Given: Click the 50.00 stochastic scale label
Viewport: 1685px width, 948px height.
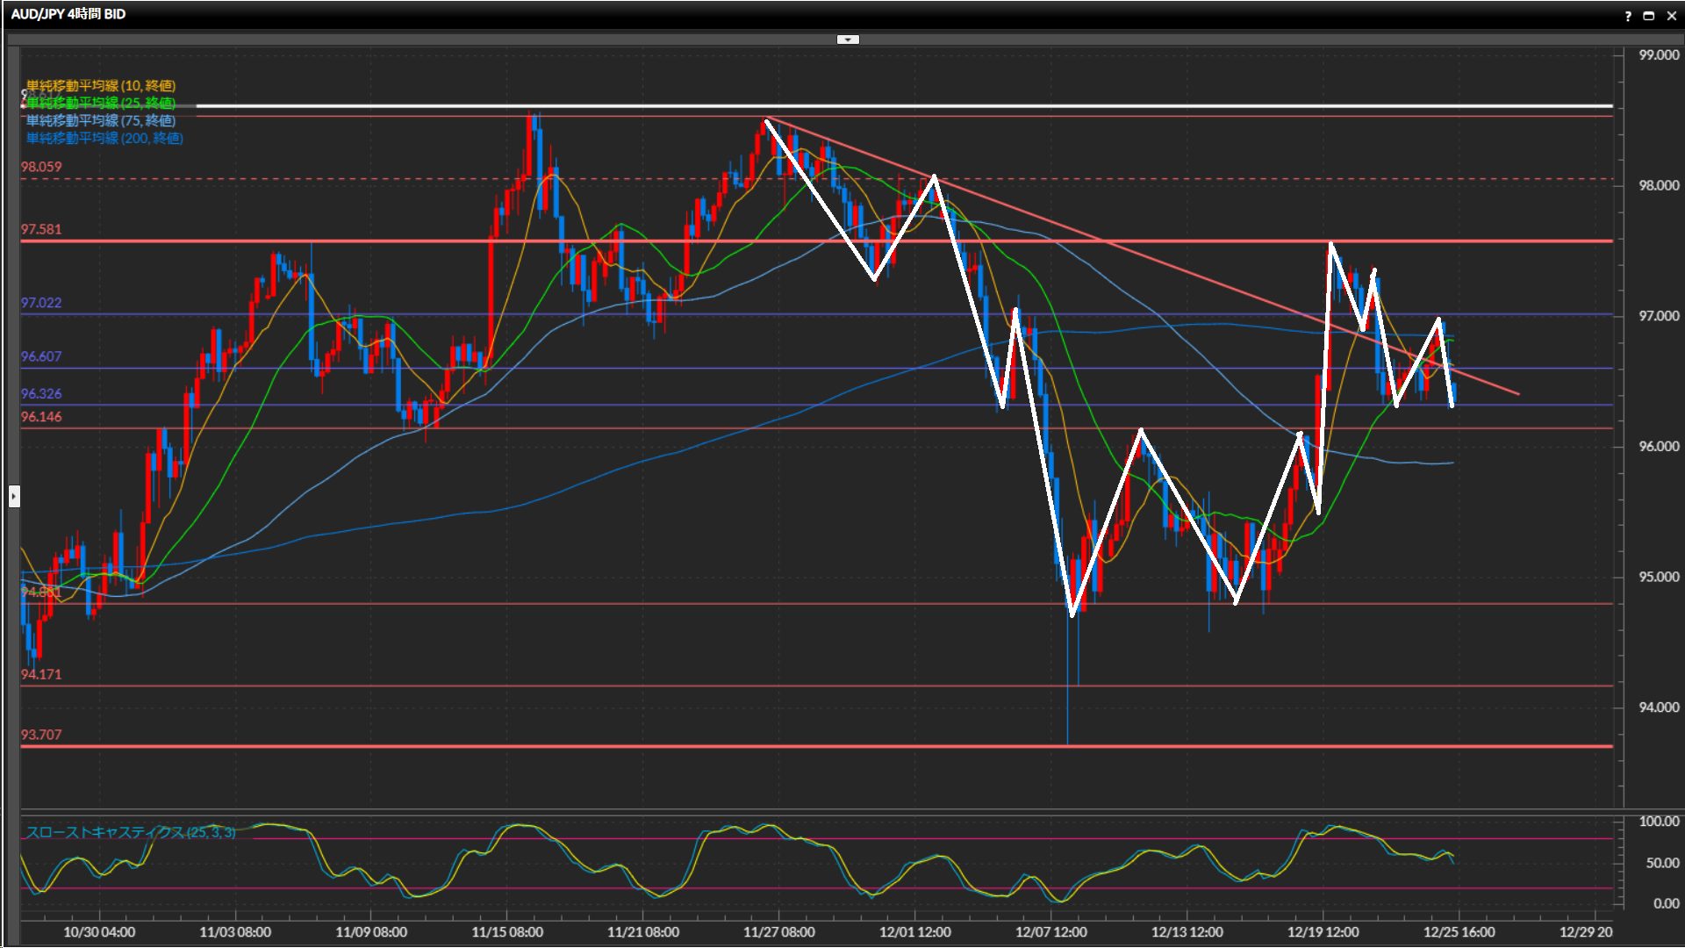Looking at the screenshot, I should [x=1661, y=863].
